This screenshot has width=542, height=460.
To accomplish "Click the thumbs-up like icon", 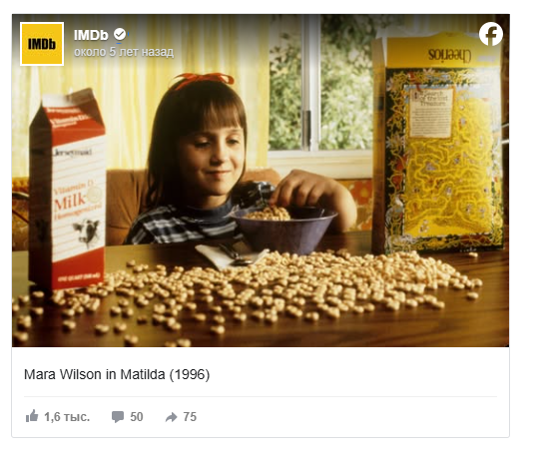I will pos(32,416).
